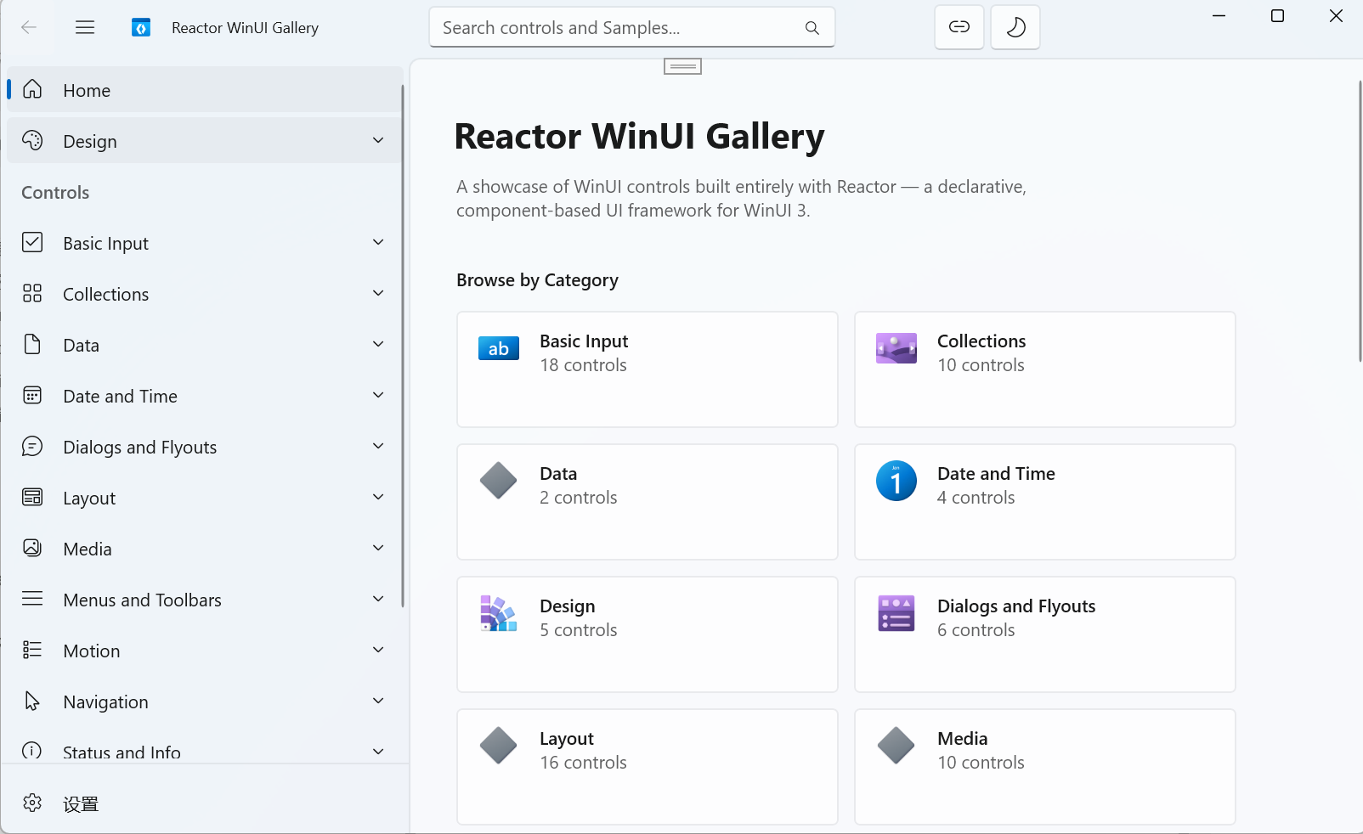
Task: Click the Layout icon in sidebar
Action: [x=32, y=497]
